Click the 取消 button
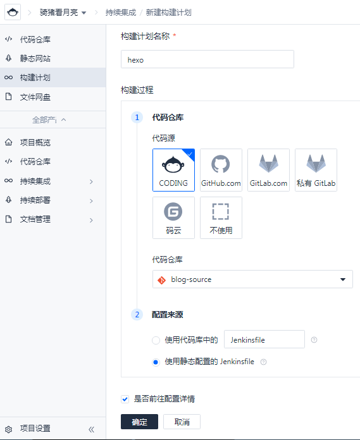360x440 pixels. tap(182, 422)
